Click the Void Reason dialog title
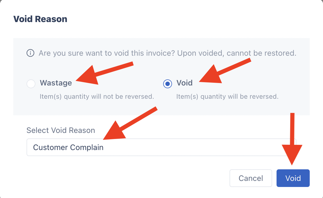323x198 pixels. (x=40, y=19)
